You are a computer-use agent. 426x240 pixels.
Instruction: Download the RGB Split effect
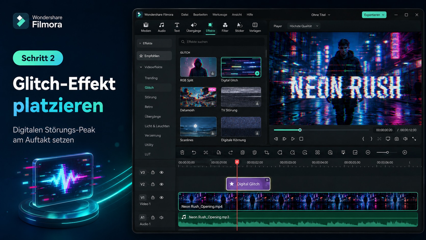click(x=212, y=73)
